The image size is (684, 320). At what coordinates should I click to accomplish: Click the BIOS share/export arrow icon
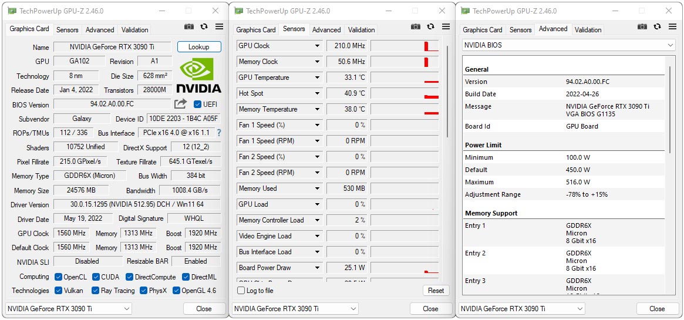(x=180, y=104)
